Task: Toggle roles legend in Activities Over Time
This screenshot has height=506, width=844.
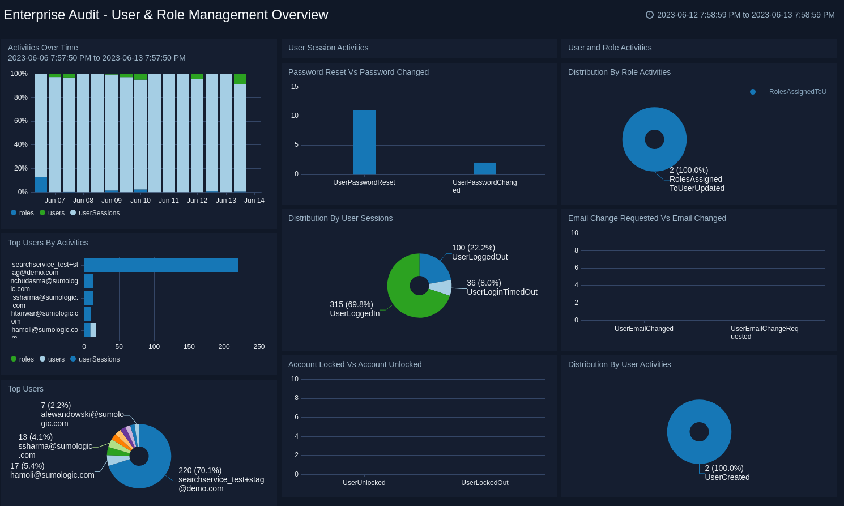Action: coord(22,213)
